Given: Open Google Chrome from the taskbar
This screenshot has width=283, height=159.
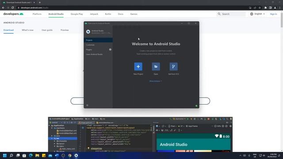Looking at the screenshot, I should [70, 155].
